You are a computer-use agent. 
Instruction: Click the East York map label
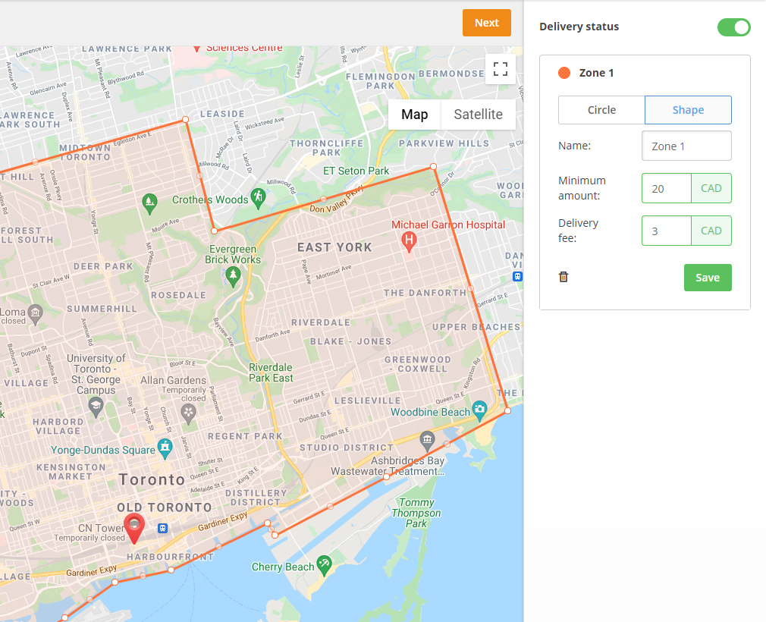[x=334, y=248]
